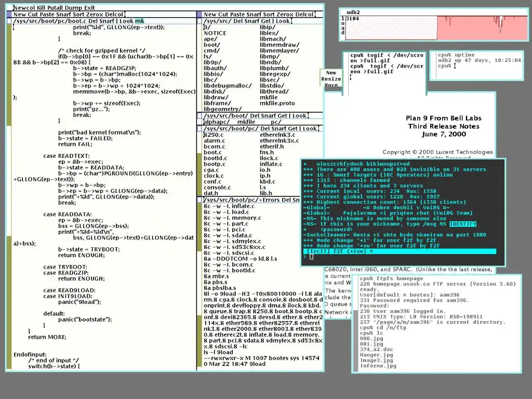Click the boot.c window layout box
The height and width of the screenshot is (399, 532).
(9, 21)
